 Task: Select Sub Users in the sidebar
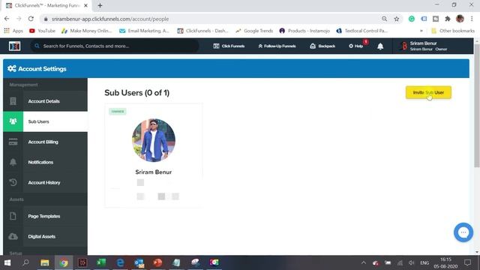pos(45,121)
